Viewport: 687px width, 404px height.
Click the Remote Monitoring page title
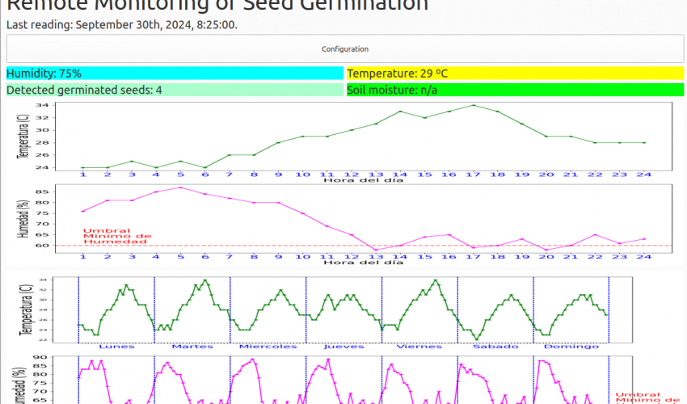tap(217, 5)
